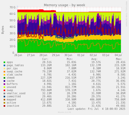129x115 pixels.
Task: Click committed avg value 29.37G
Action: tap(96, 97)
